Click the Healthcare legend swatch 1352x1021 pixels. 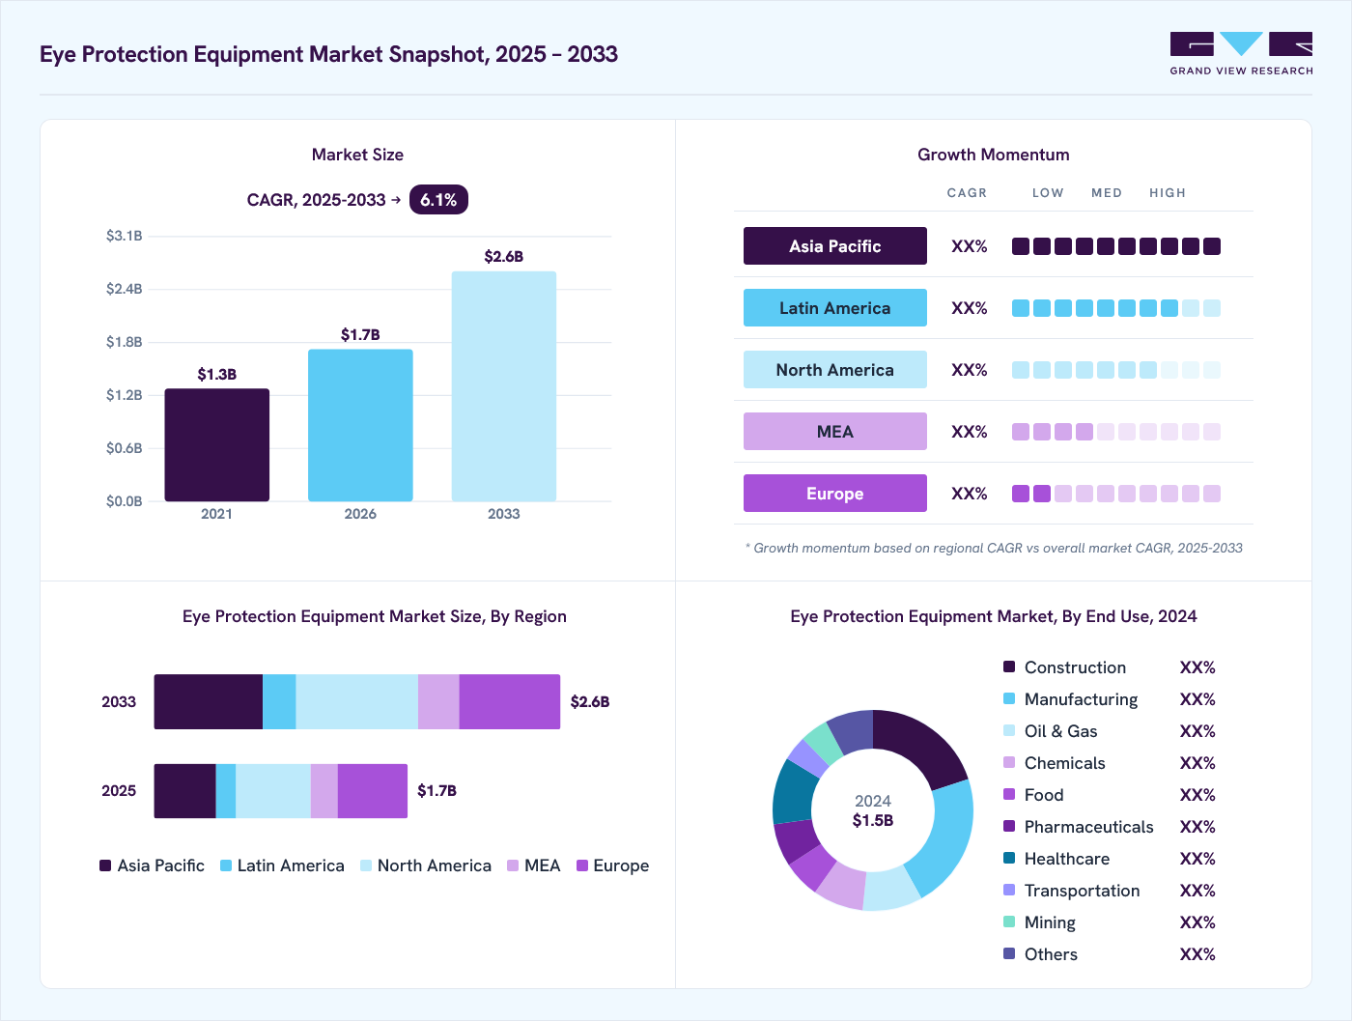1009,858
